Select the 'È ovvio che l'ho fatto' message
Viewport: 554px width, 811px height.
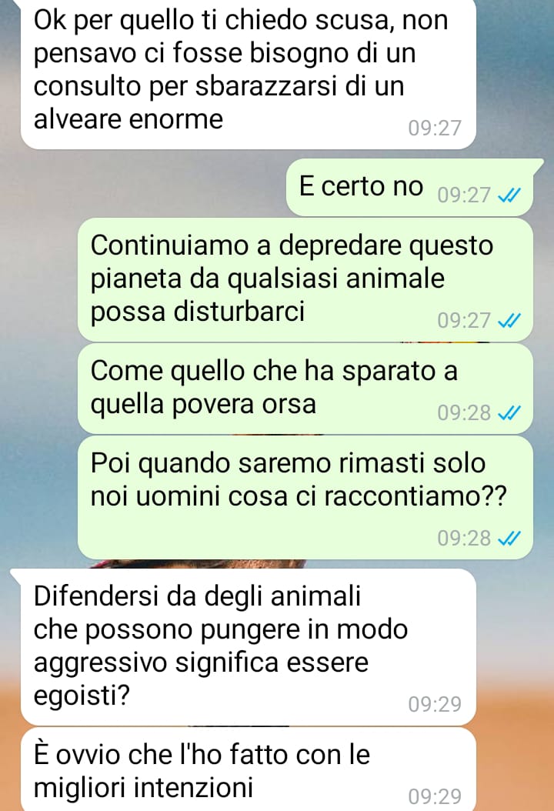pyautogui.click(x=249, y=769)
